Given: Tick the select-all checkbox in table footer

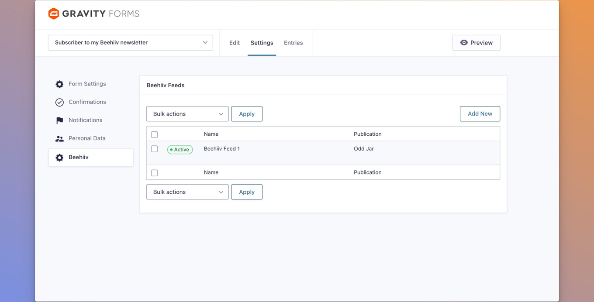Looking at the screenshot, I should pyautogui.click(x=154, y=173).
